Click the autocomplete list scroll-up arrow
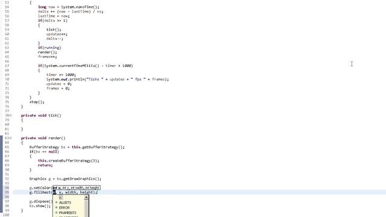Screen dimensions: 386x217 pos(86,197)
